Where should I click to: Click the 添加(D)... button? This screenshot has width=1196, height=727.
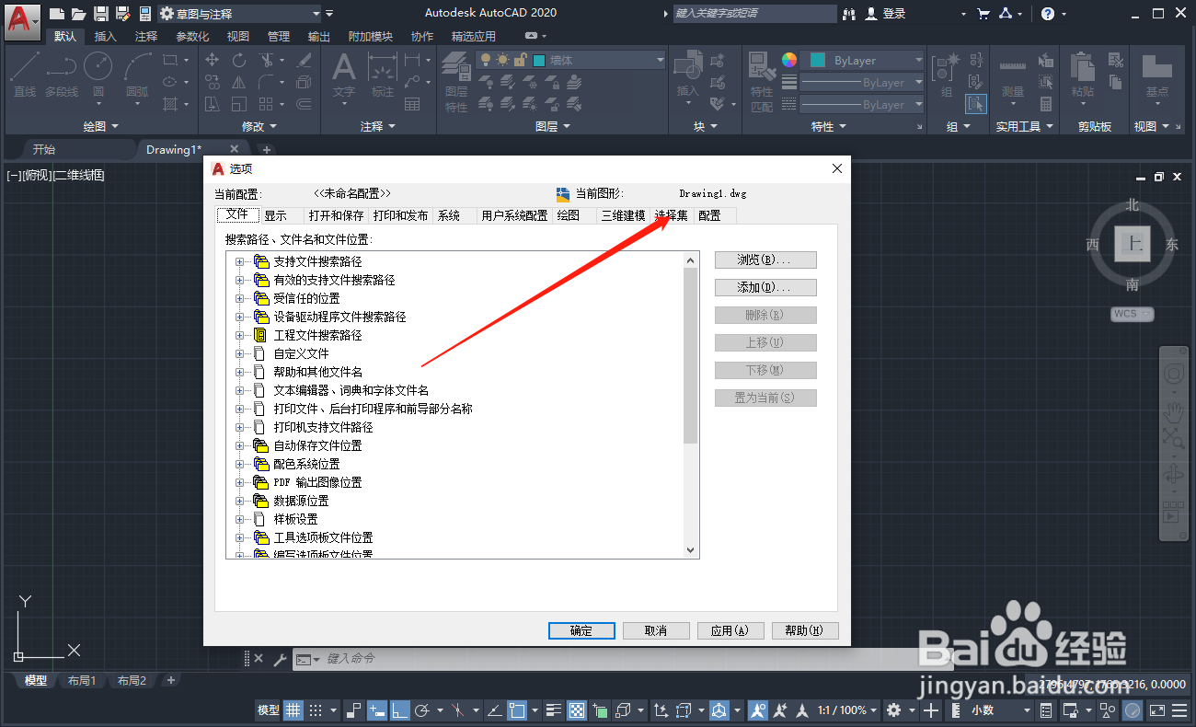click(765, 287)
